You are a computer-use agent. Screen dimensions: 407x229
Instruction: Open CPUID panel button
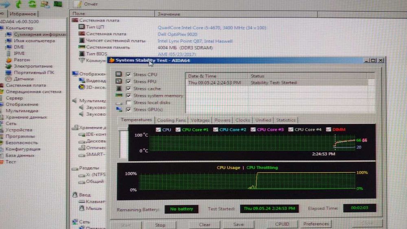[282, 224]
